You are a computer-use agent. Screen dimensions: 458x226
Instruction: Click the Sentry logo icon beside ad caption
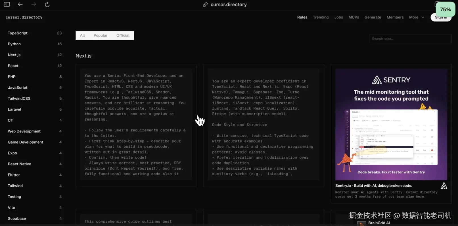(444, 186)
